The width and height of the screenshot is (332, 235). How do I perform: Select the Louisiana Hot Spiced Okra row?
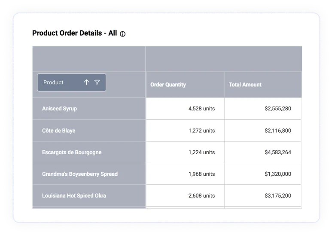pos(89,195)
